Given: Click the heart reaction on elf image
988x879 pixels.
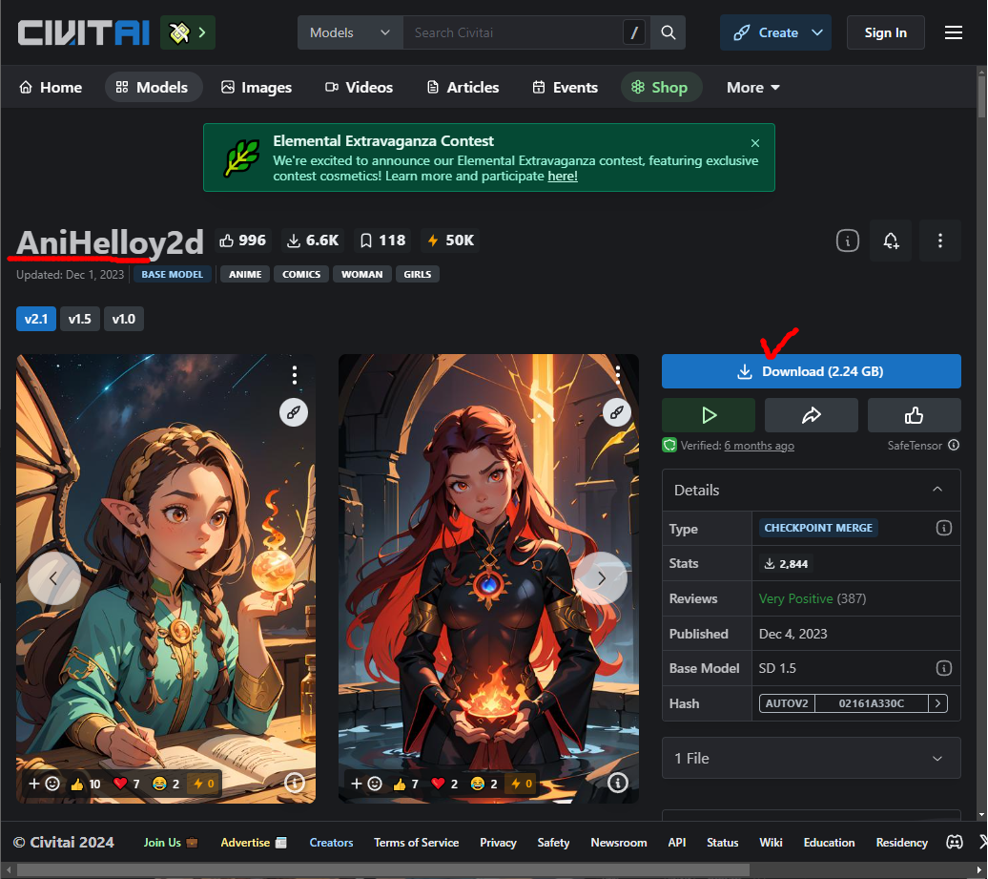Looking at the screenshot, I should point(127,784).
